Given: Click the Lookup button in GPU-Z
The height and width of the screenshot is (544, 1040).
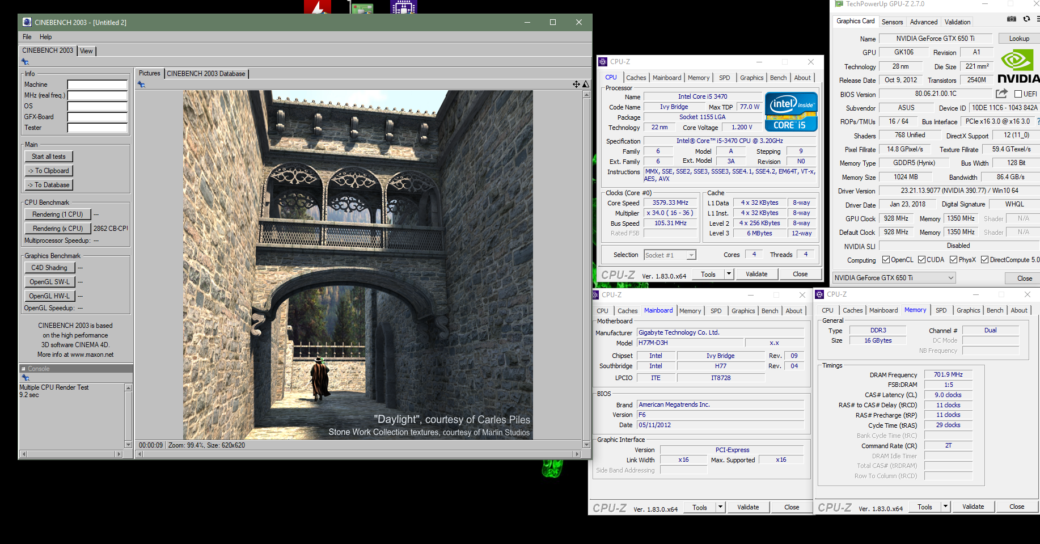Looking at the screenshot, I should pyautogui.click(x=1018, y=39).
